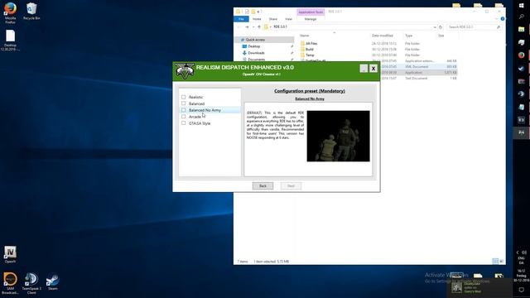The width and height of the screenshot is (530, 298).
Task: Open Firefox from the taskbar
Action: (521, 55)
